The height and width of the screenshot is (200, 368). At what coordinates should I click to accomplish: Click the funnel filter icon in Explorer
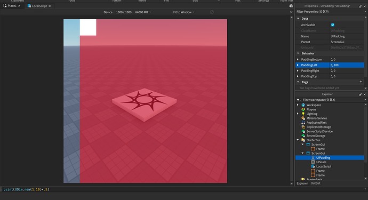click(x=298, y=100)
